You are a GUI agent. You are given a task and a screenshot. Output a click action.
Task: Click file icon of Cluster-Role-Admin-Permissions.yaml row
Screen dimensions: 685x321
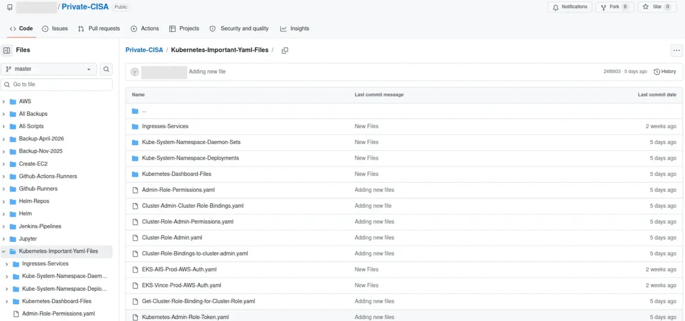pos(135,222)
